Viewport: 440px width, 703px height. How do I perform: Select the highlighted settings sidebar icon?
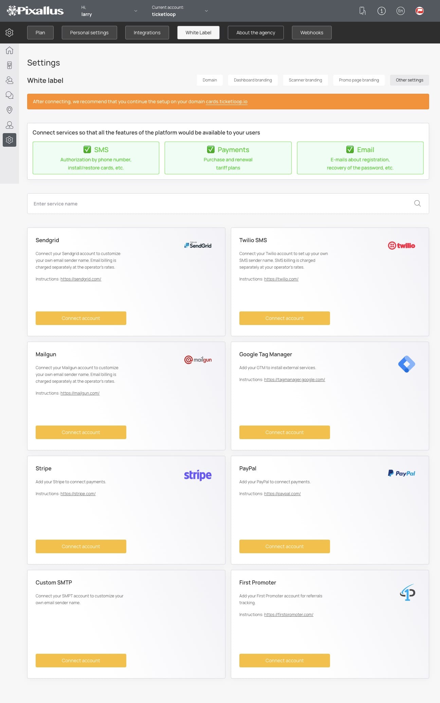(10, 140)
